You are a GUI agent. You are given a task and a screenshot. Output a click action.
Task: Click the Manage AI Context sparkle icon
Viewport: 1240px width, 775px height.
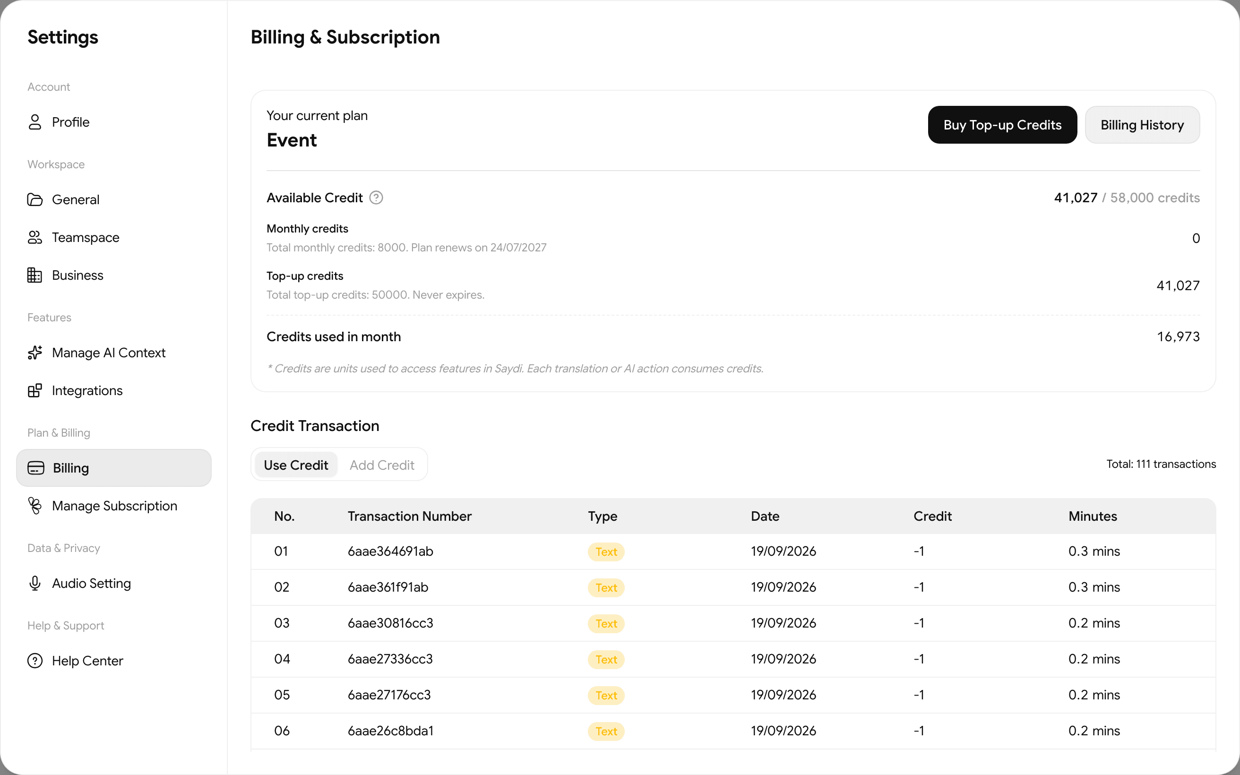coord(34,353)
